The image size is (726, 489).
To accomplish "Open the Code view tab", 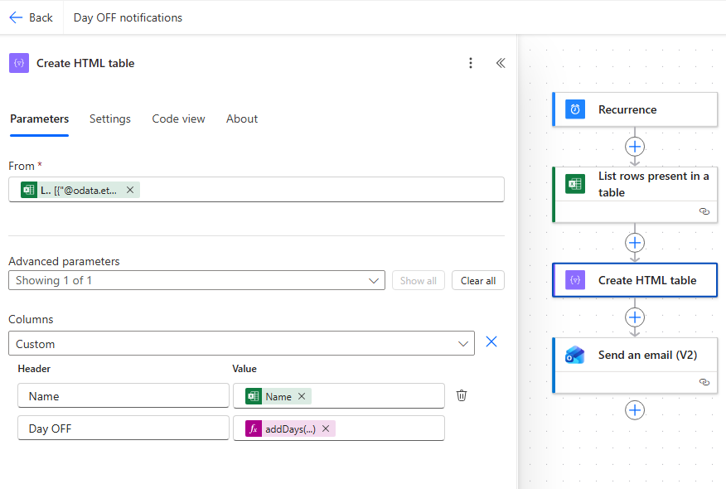I will (178, 119).
